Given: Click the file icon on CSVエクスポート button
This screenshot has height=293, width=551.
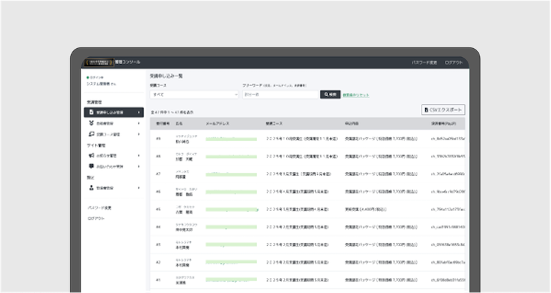Looking at the screenshot, I should tap(426, 110).
